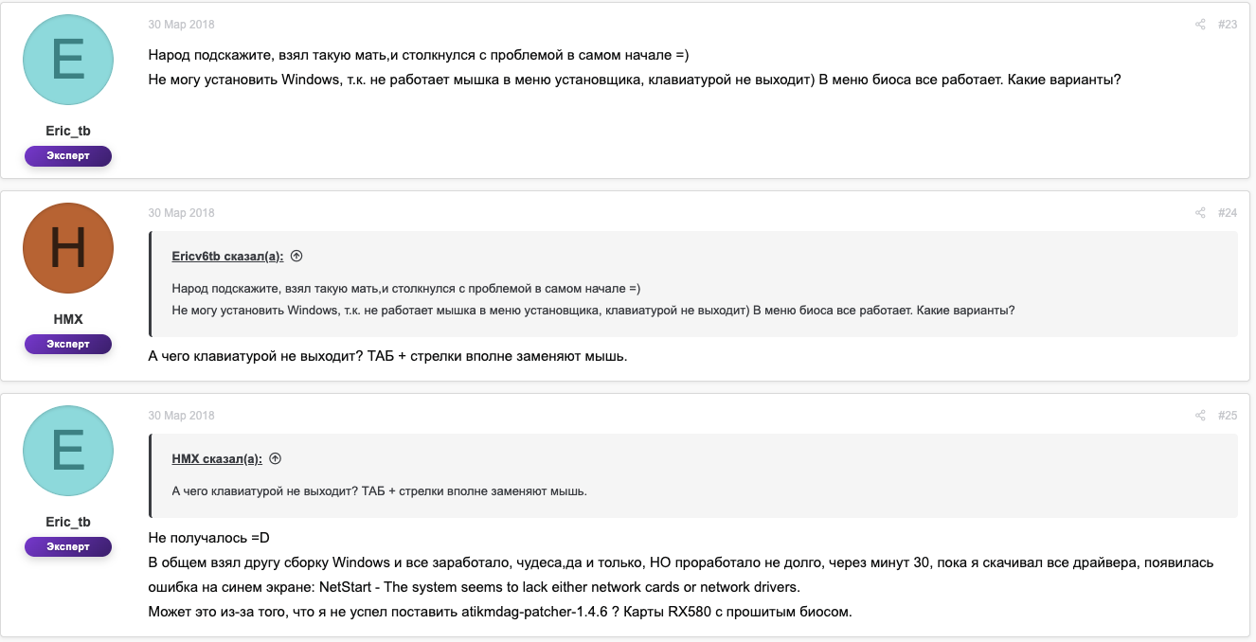Open HMX orange avatar
This screenshot has height=642, width=1256.
coord(68,248)
